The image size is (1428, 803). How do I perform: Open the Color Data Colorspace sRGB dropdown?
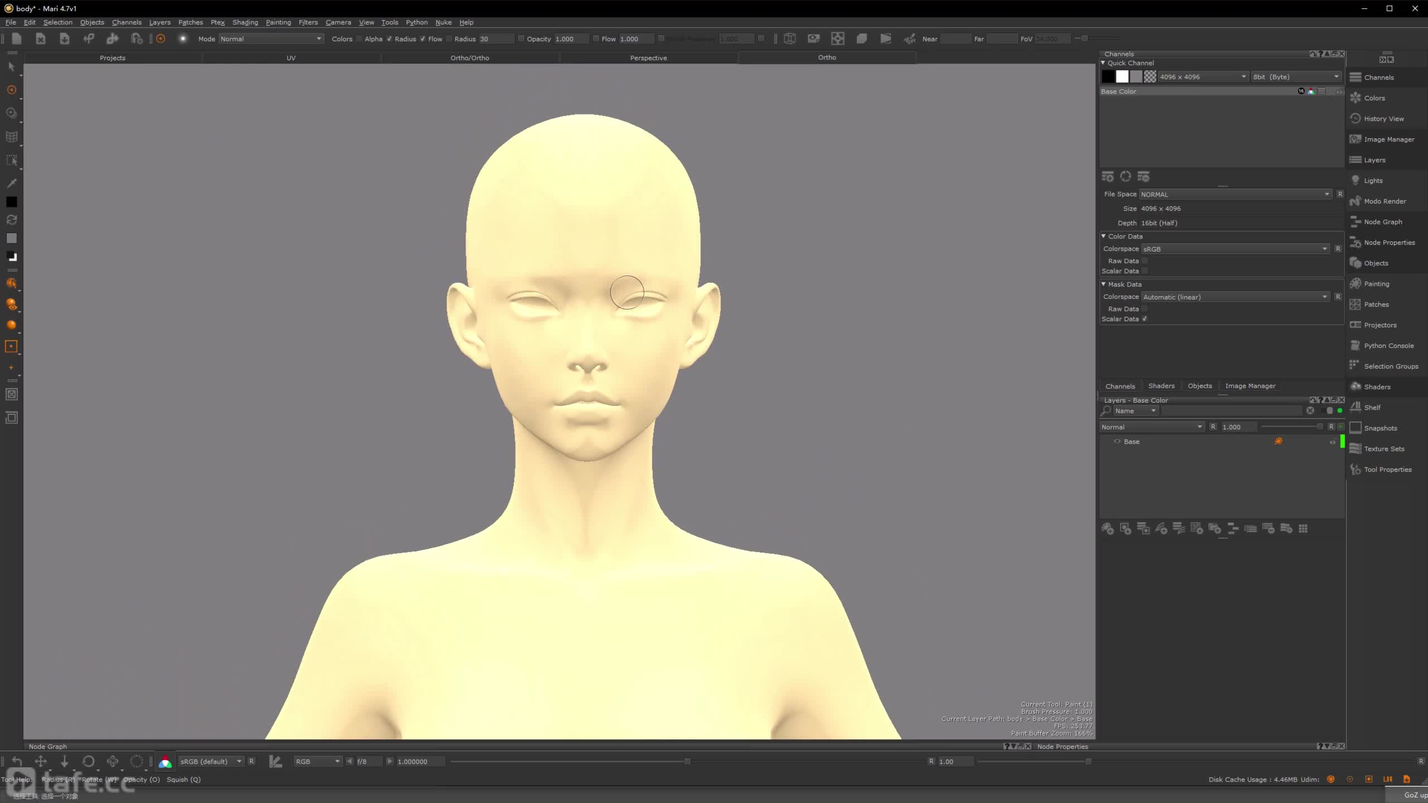(x=1235, y=249)
